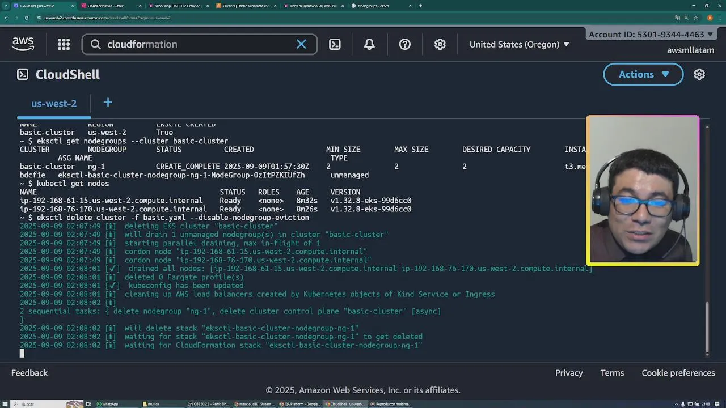Click the terminal vertical scrollbar
The image size is (726, 408).
[x=707, y=326]
